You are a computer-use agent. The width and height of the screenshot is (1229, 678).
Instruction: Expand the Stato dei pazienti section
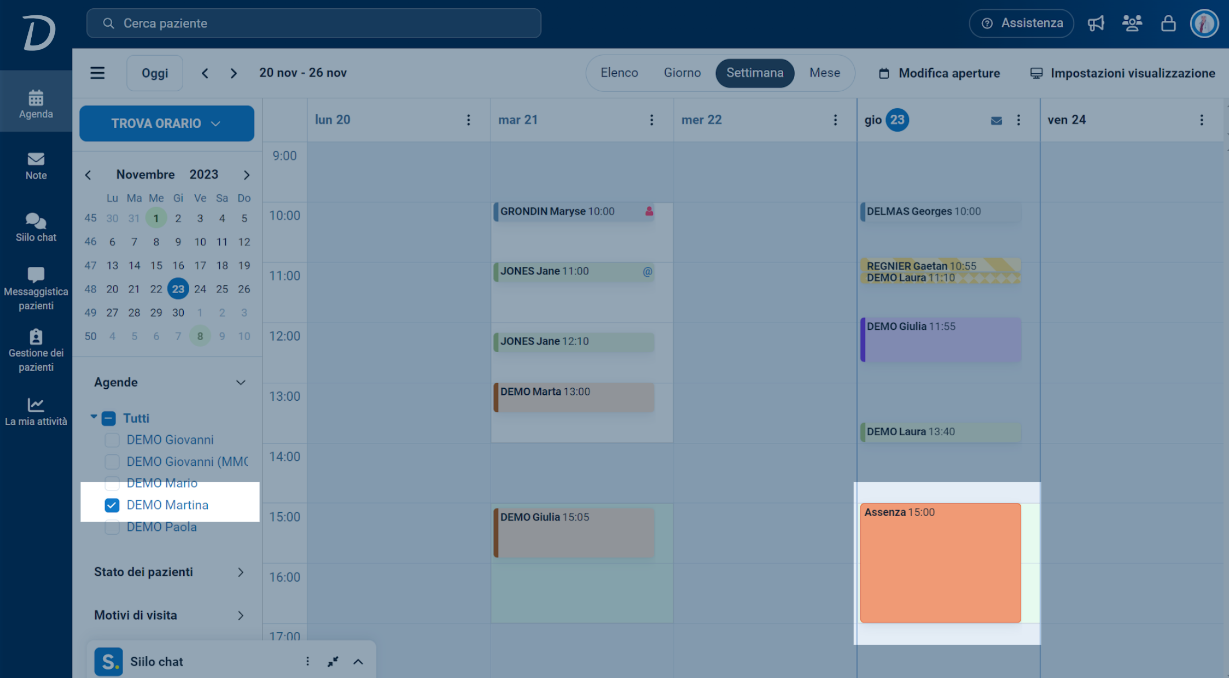click(170, 572)
